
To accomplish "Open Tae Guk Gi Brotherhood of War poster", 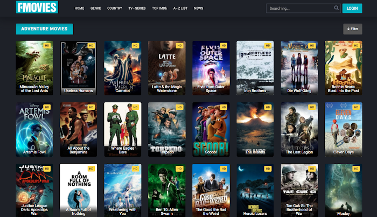I will tap(299, 190).
